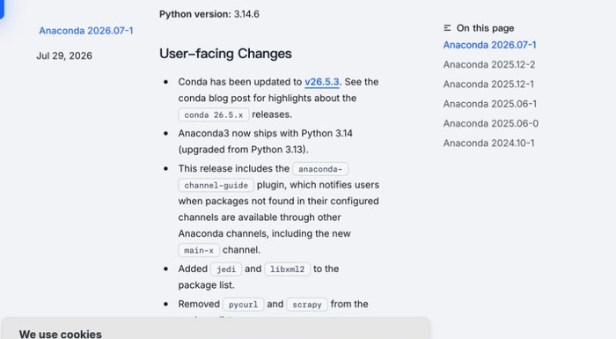Open the Anaconda 2024.10-1 section

488,144
